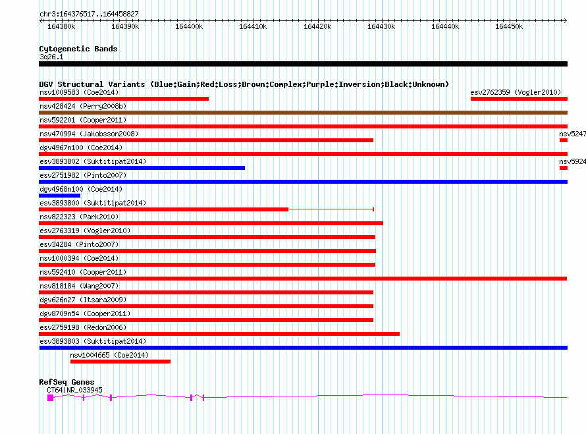Open the esv3893800 (Suktitipat2014) label
586x434 pixels.
pos(93,203)
